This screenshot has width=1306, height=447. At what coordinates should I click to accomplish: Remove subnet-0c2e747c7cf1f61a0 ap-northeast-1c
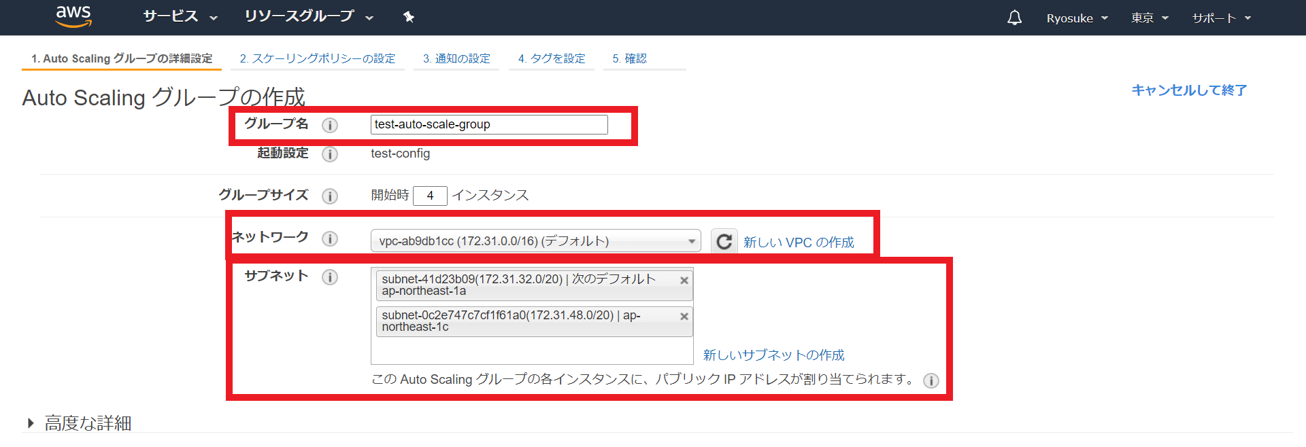684,317
